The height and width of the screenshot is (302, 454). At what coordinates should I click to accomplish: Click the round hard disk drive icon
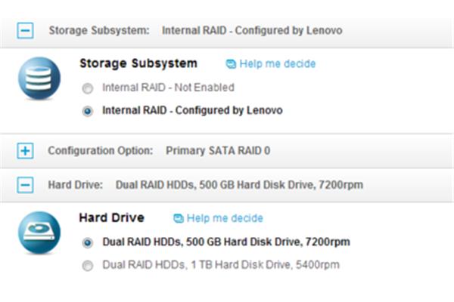coord(39,233)
